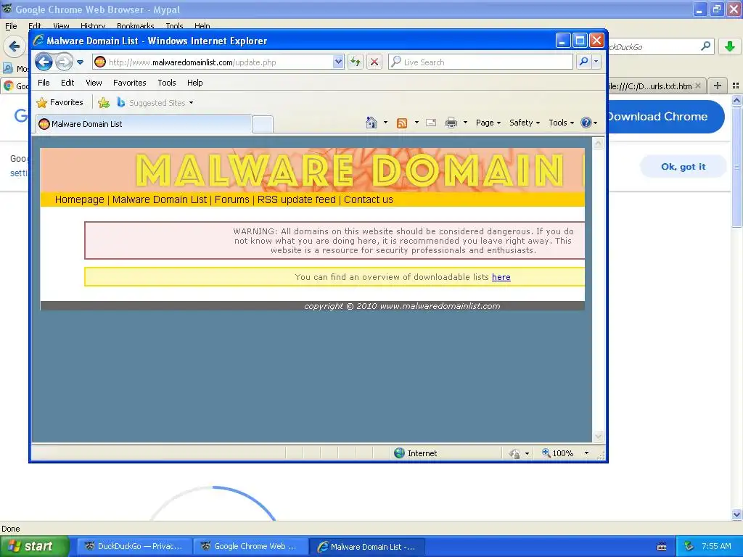Open the IE Tools menu
Image resolution: width=743 pixels, height=557 pixels.
(167, 83)
